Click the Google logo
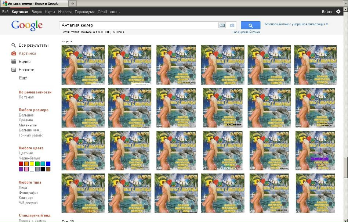The width and height of the screenshot is (348, 222). (x=27, y=26)
